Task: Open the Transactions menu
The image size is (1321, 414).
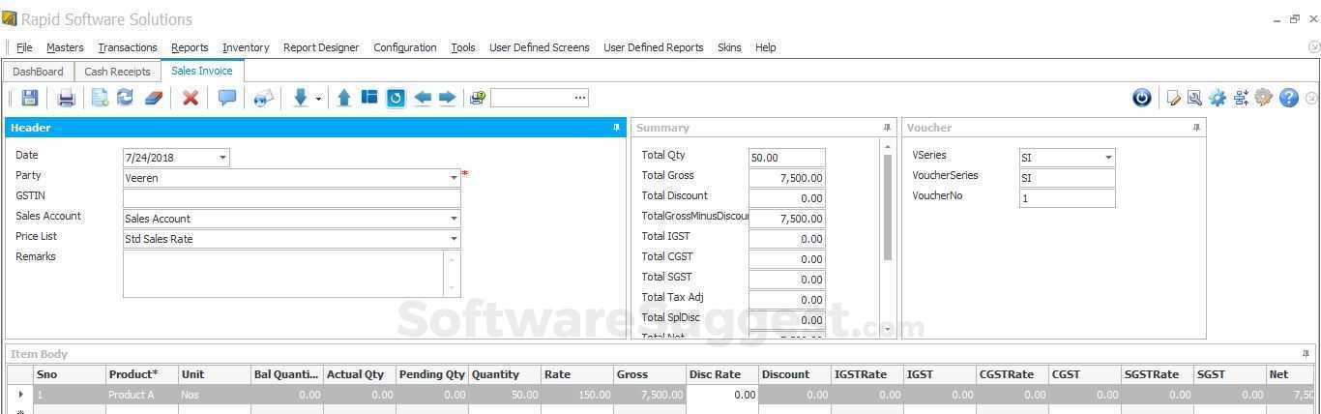Action: (128, 47)
